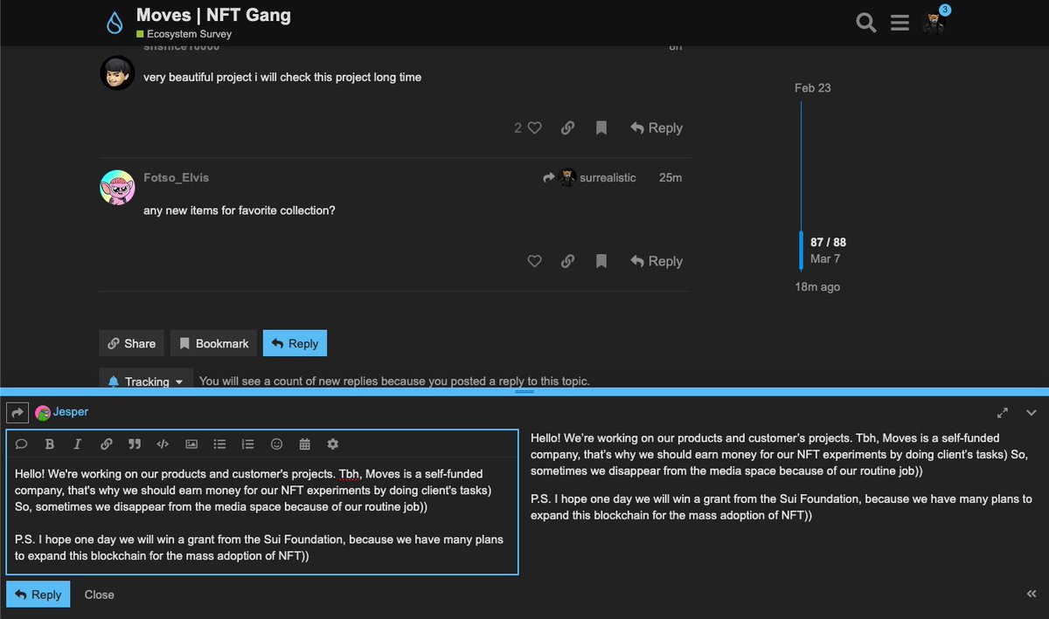Viewport: 1049px width, 619px height.
Task: Insert date/time calendar icon
Action: [x=304, y=444]
